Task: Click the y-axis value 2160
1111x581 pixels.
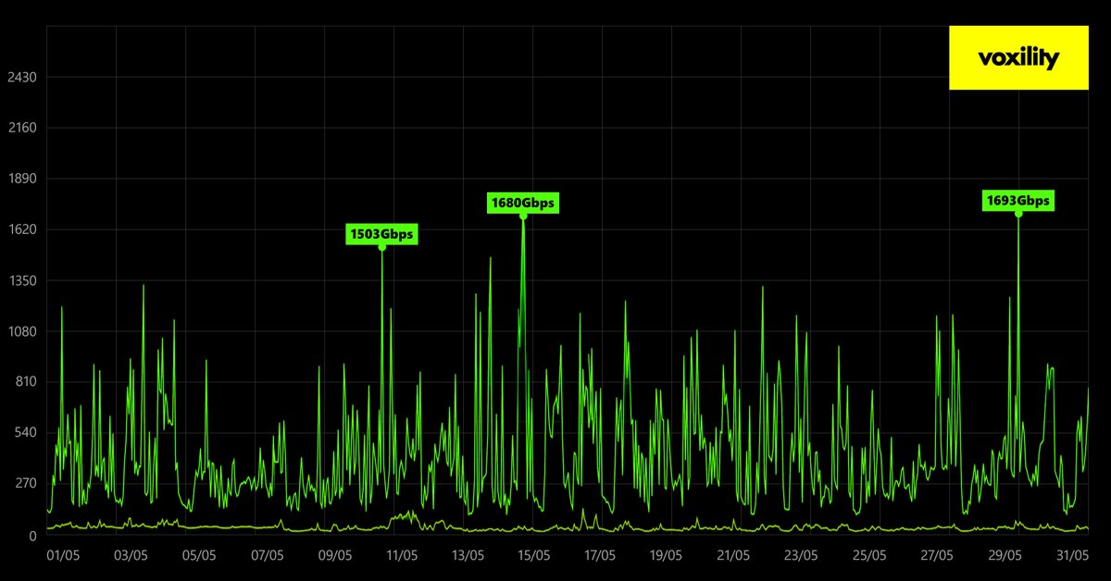Action: coord(21,128)
